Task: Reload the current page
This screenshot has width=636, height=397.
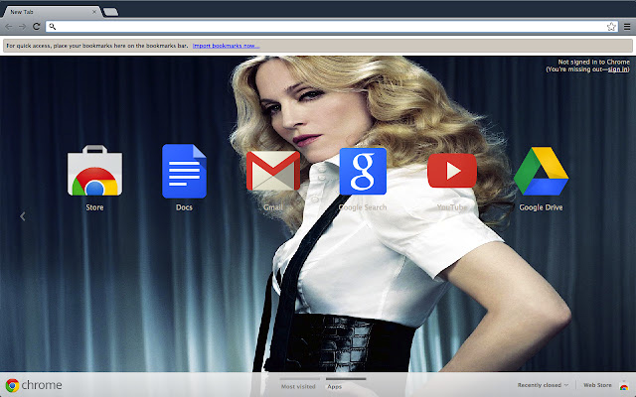Action: 36,27
